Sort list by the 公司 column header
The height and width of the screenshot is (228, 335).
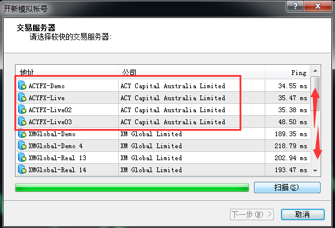tap(192, 72)
